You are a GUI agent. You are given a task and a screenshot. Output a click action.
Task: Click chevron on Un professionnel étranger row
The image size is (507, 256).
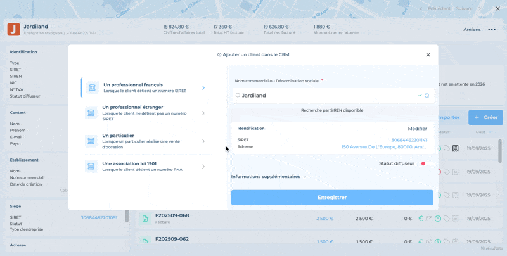(x=203, y=113)
